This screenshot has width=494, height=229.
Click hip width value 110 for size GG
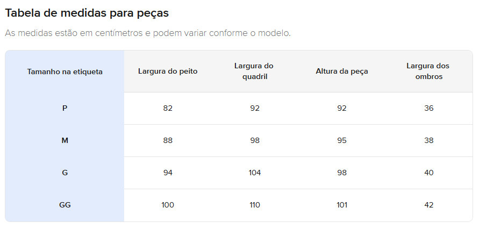[255, 205]
